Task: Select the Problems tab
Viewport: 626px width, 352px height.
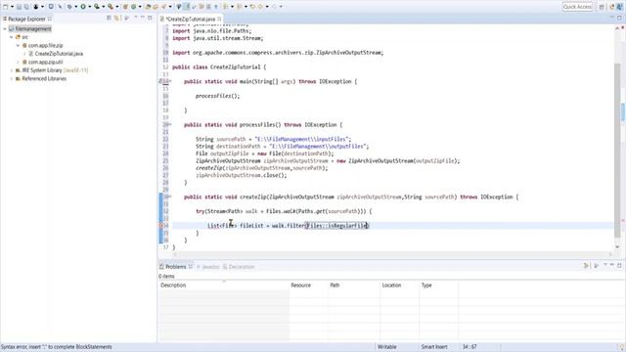Action: click(x=176, y=267)
